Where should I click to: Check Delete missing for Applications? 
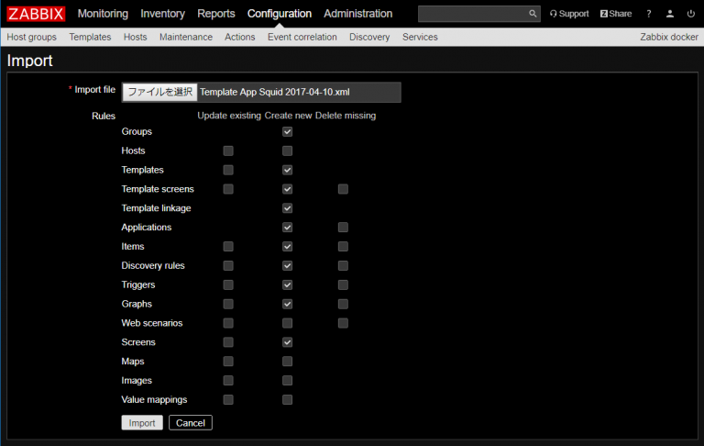(343, 227)
